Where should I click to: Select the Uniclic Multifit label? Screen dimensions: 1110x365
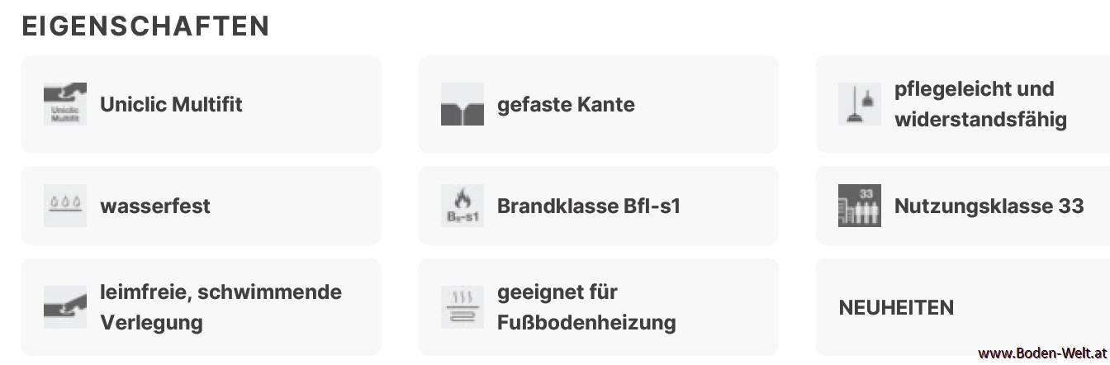click(x=171, y=104)
